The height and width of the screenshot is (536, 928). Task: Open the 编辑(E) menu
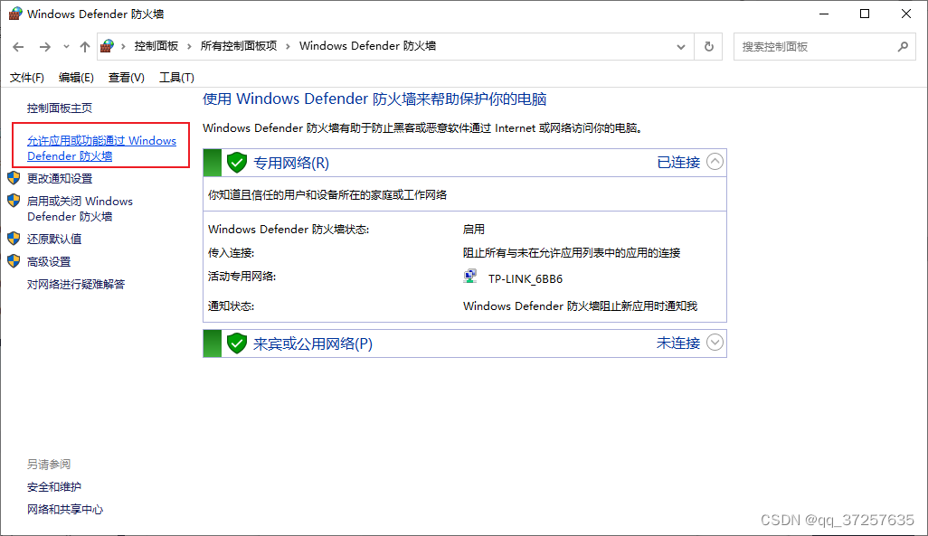[x=76, y=78]
